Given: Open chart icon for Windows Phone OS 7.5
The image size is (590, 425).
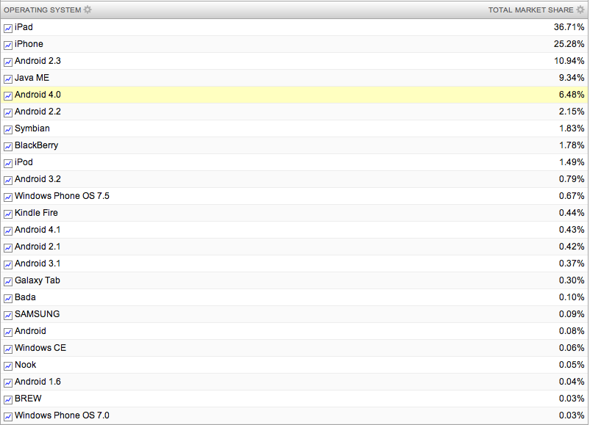Looking at the screenshot, I should 8,197.
